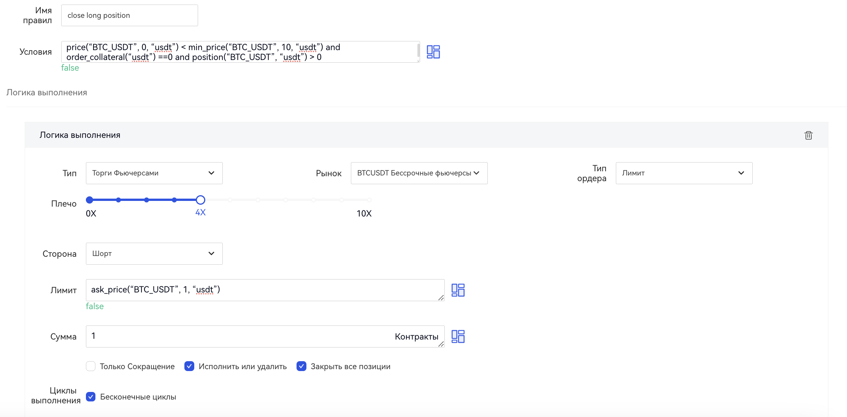Open formula builder icon beside Условия field
The width and height of the screenshot is (847, 417).
point(433,52)
